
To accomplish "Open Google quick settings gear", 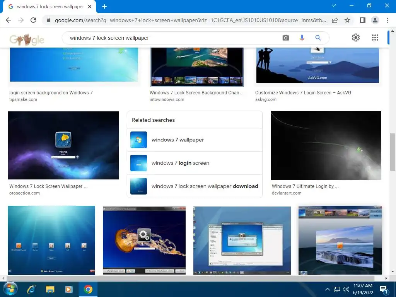I will point(356,38).
